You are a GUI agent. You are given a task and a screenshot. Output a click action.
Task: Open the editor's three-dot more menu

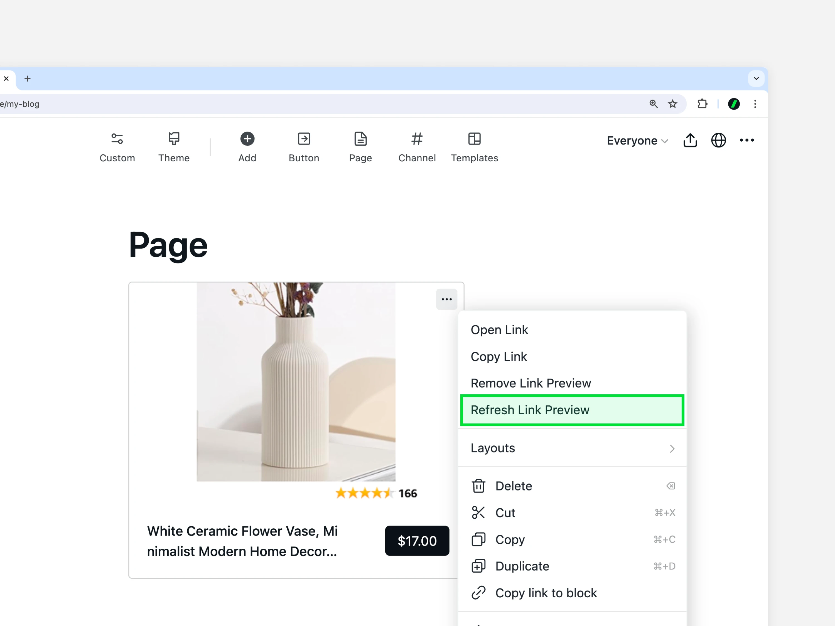click(x=747, y=141)
